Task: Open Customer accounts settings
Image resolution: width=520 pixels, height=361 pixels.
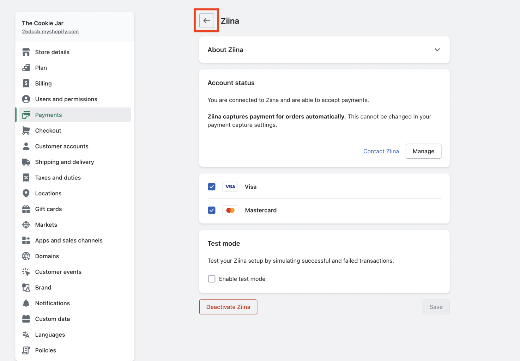Action: click(75, 146)
